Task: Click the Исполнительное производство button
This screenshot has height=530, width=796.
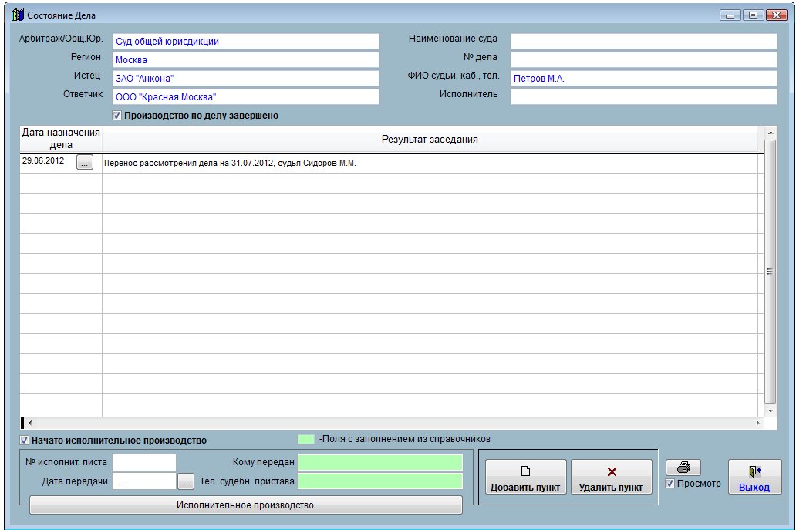Action: (x=245, y=505)
